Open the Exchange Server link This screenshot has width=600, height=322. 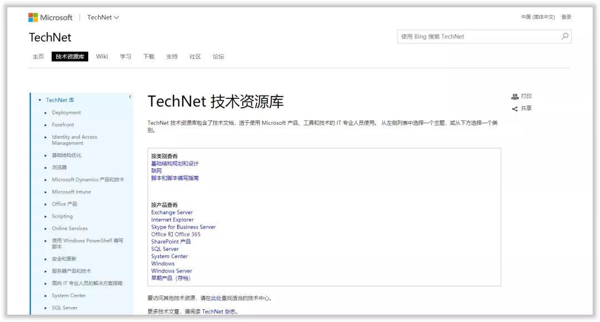coord(171,212)
